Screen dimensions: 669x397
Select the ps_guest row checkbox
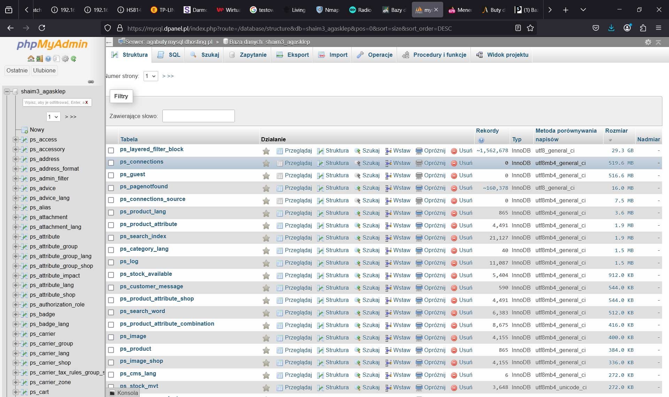[111, 176]
